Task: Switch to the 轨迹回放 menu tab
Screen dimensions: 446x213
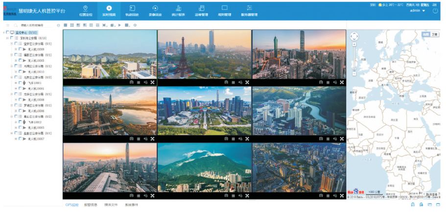Action: pos(132,11)
